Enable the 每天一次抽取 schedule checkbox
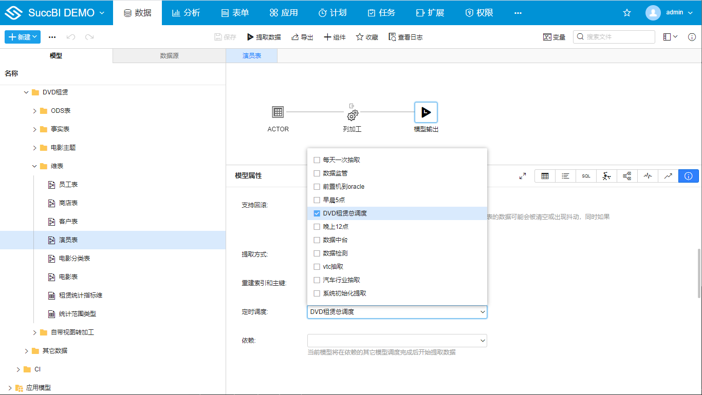Image resolution: width=702 pixels, height=395 pixels. [x=317, y=160]
